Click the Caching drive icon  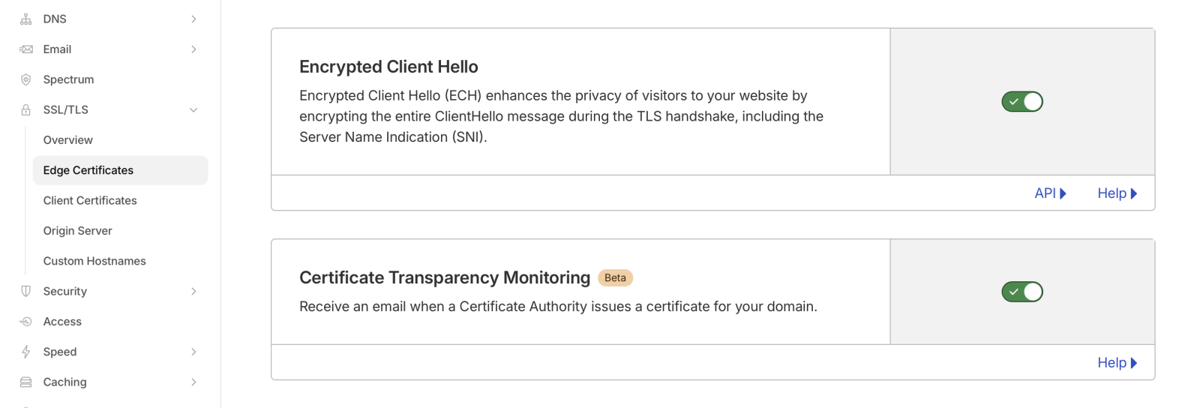pyautogui.click(x=26, y=382)
